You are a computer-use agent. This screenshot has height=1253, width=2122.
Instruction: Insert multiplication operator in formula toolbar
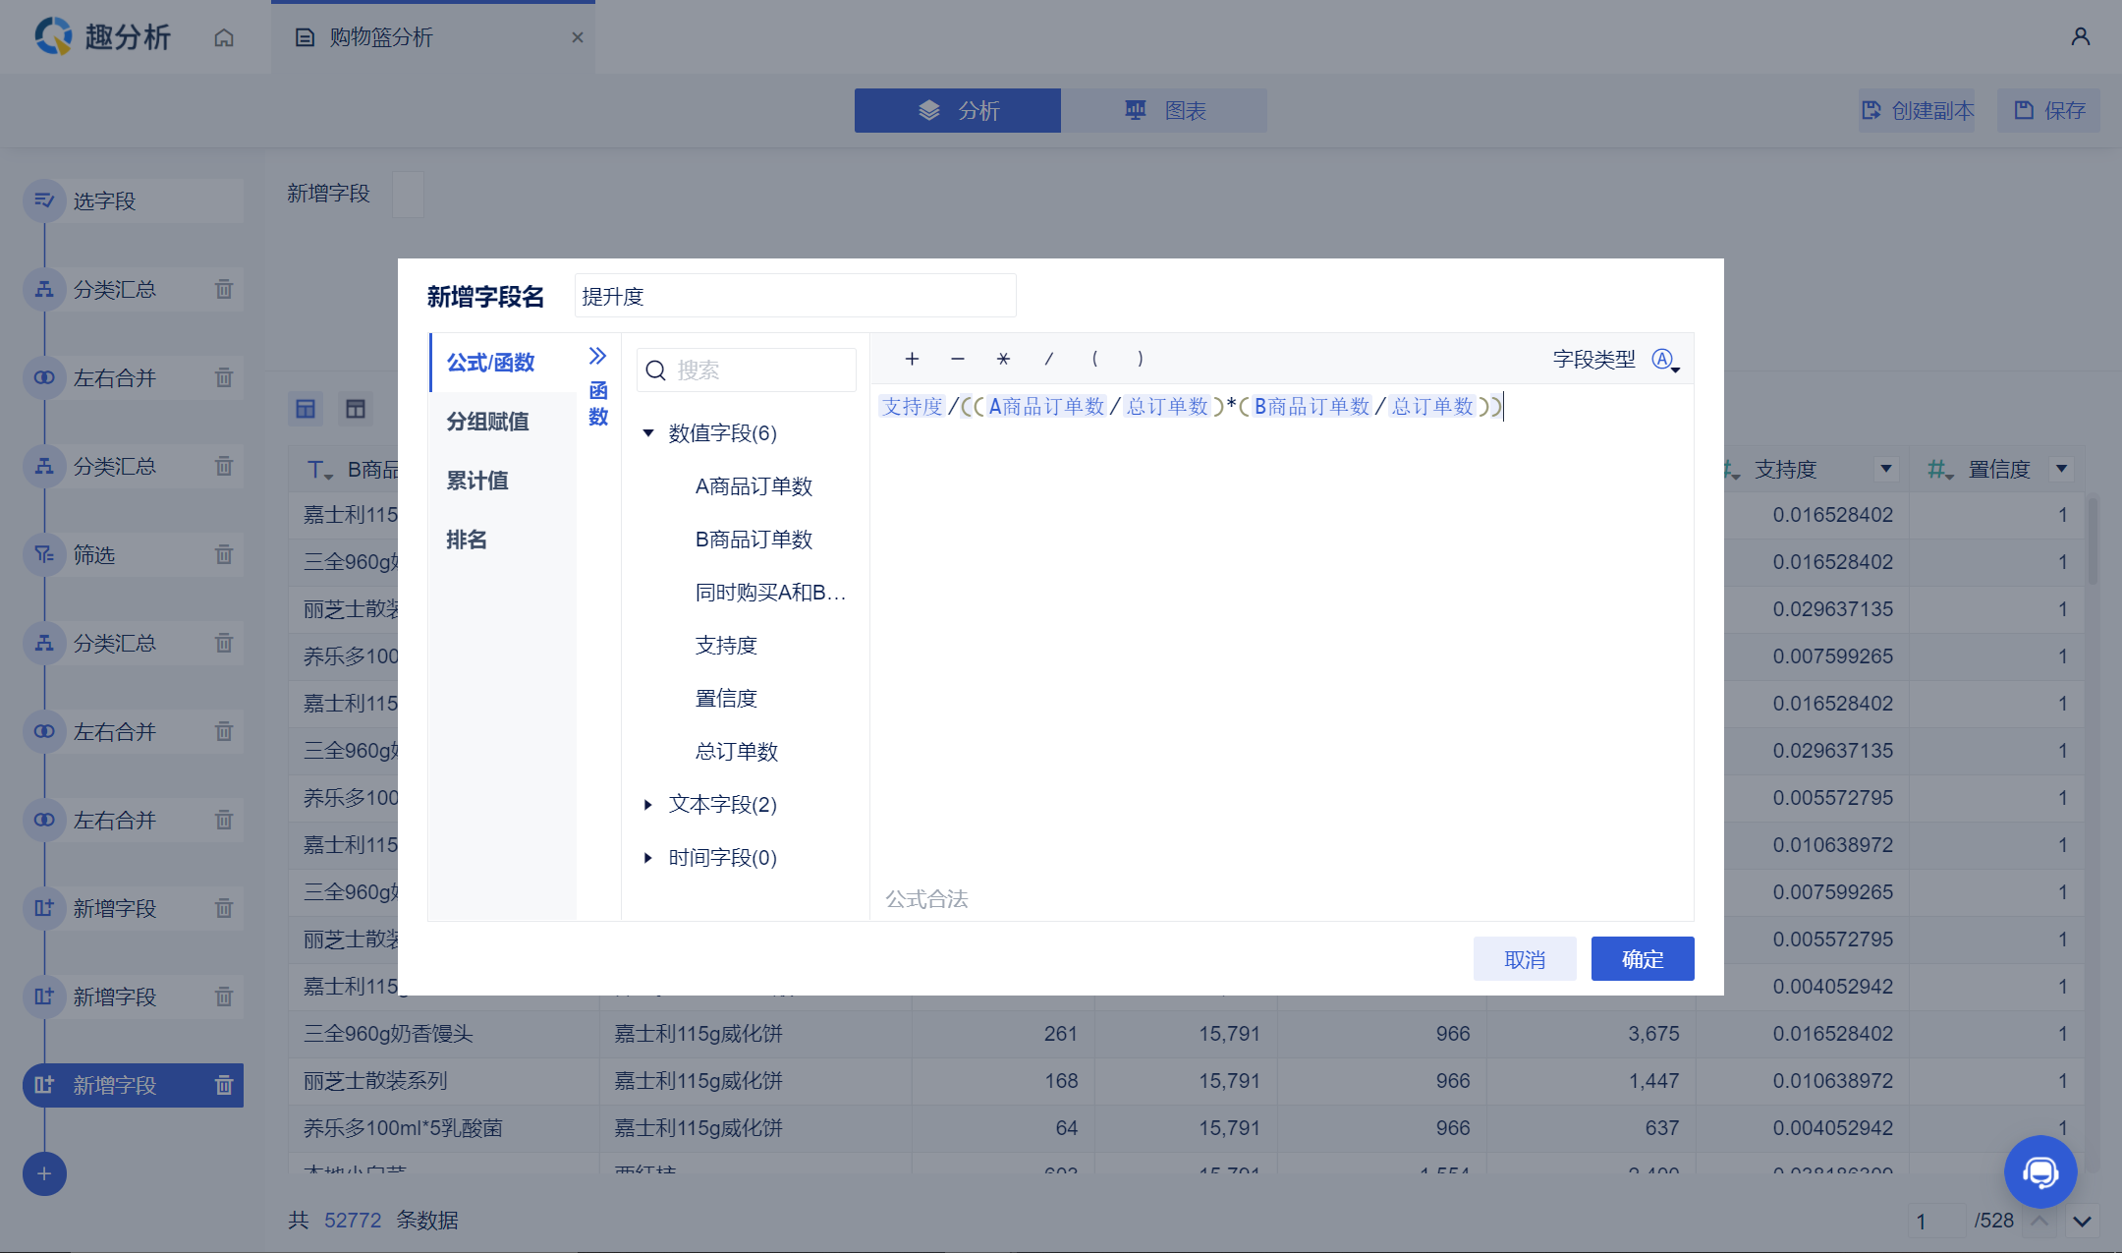pyautogui.click(x=1003, y=359)
